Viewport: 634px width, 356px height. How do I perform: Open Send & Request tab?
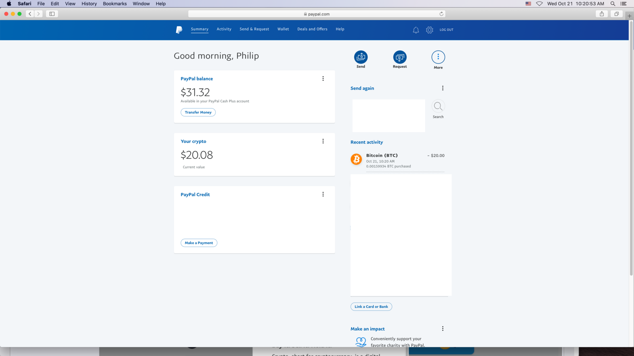(x=254, y=29)
